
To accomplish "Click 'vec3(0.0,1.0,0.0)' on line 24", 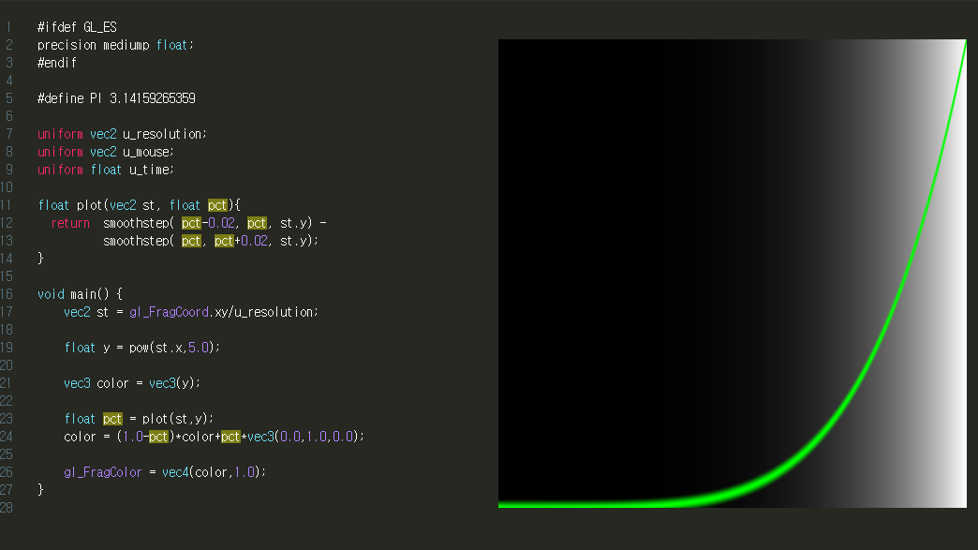I will tap(304, 437).
